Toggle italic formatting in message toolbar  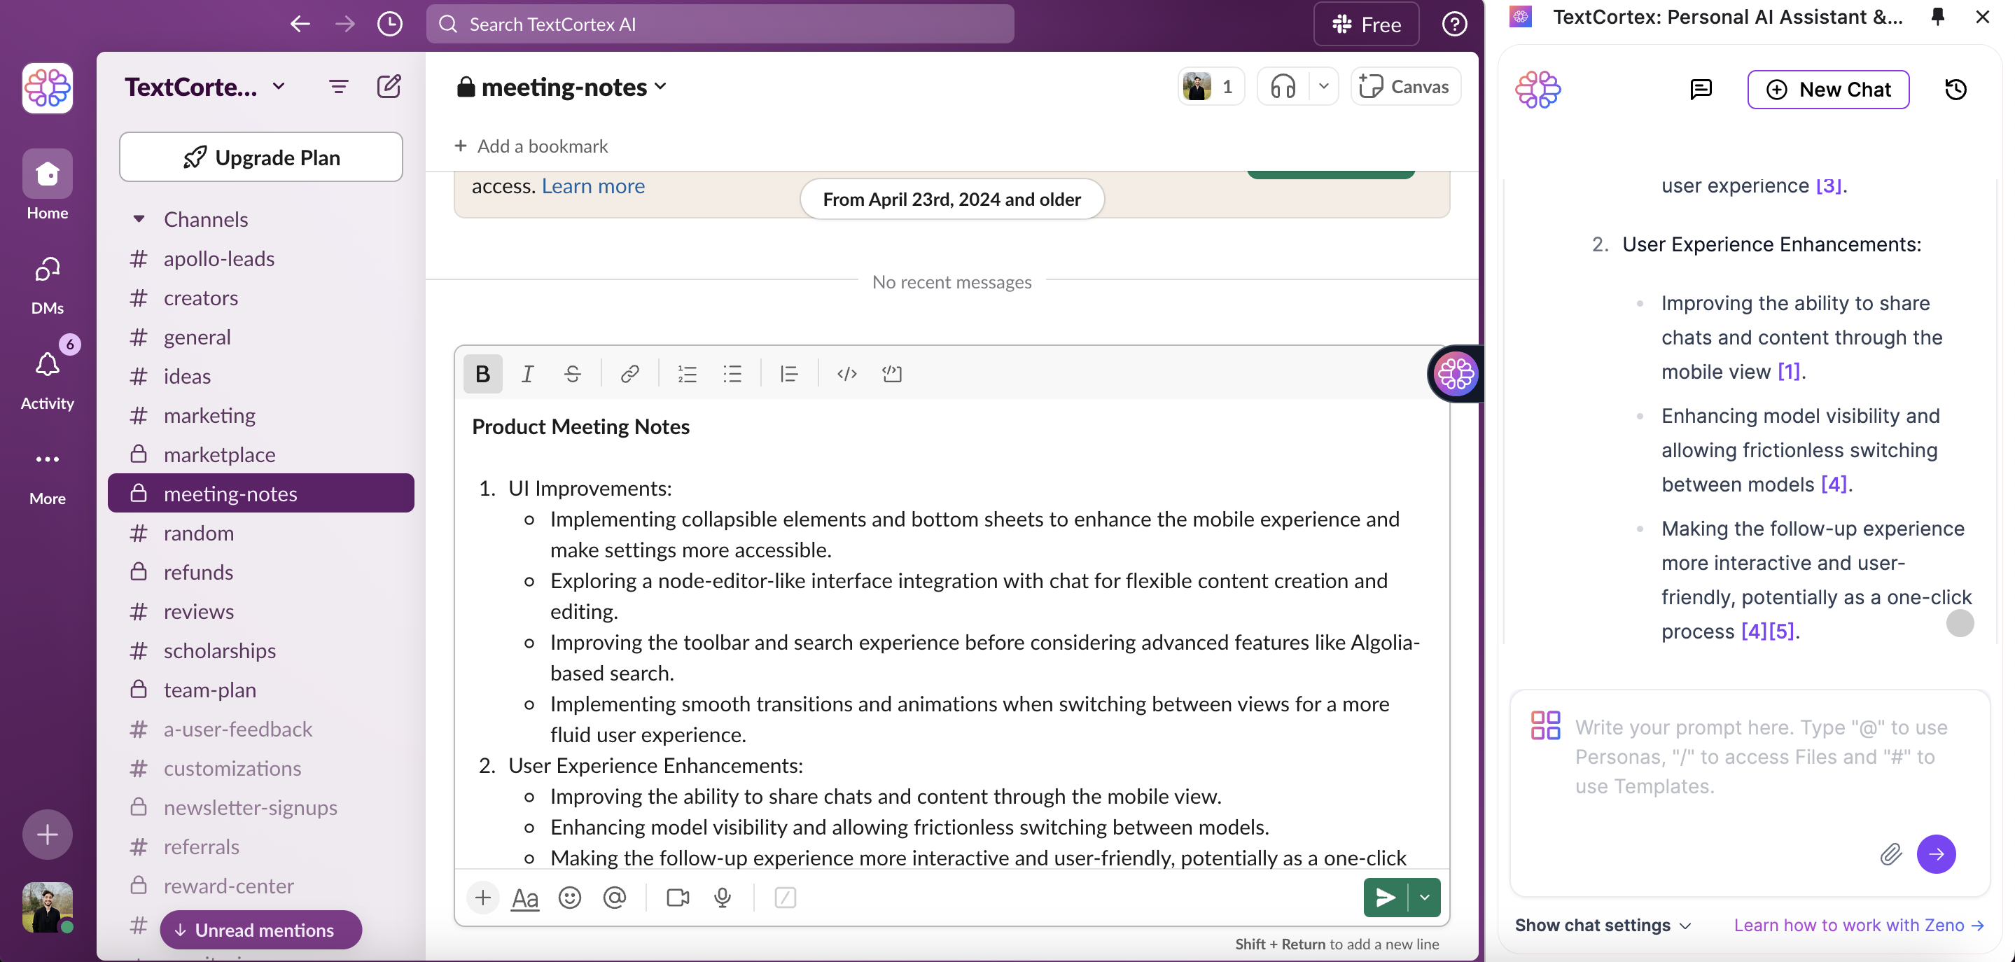point(527,374)
